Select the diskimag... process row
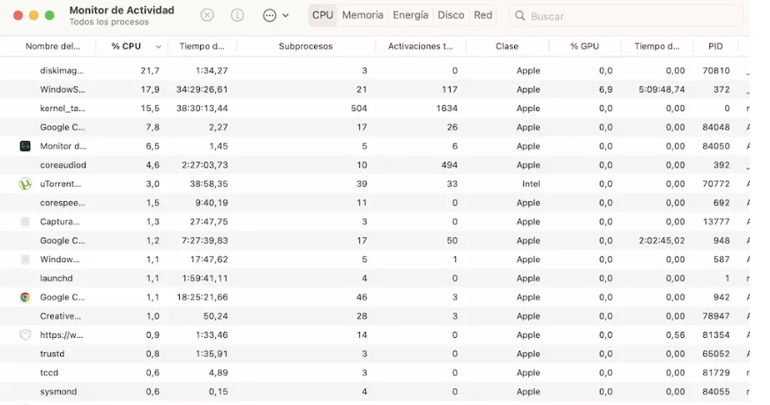Viewport: 770px width, 405px height. tap(375, 71)
